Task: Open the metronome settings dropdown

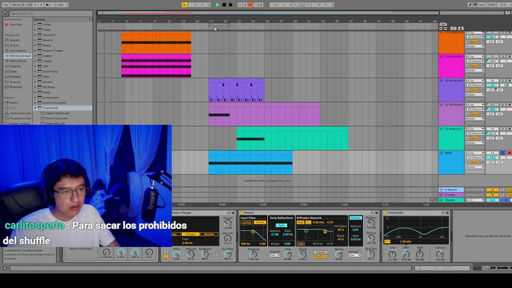Action: click(x=50, y=5)
